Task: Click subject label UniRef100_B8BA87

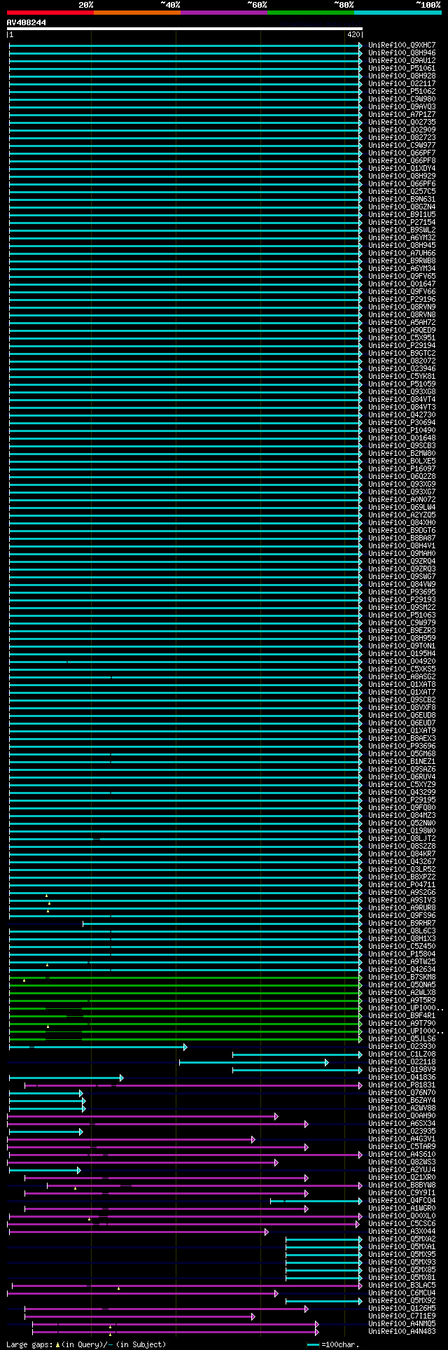Action: point(402,538)
